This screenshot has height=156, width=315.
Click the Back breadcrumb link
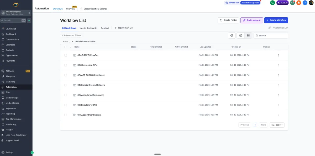pos(65,41)
